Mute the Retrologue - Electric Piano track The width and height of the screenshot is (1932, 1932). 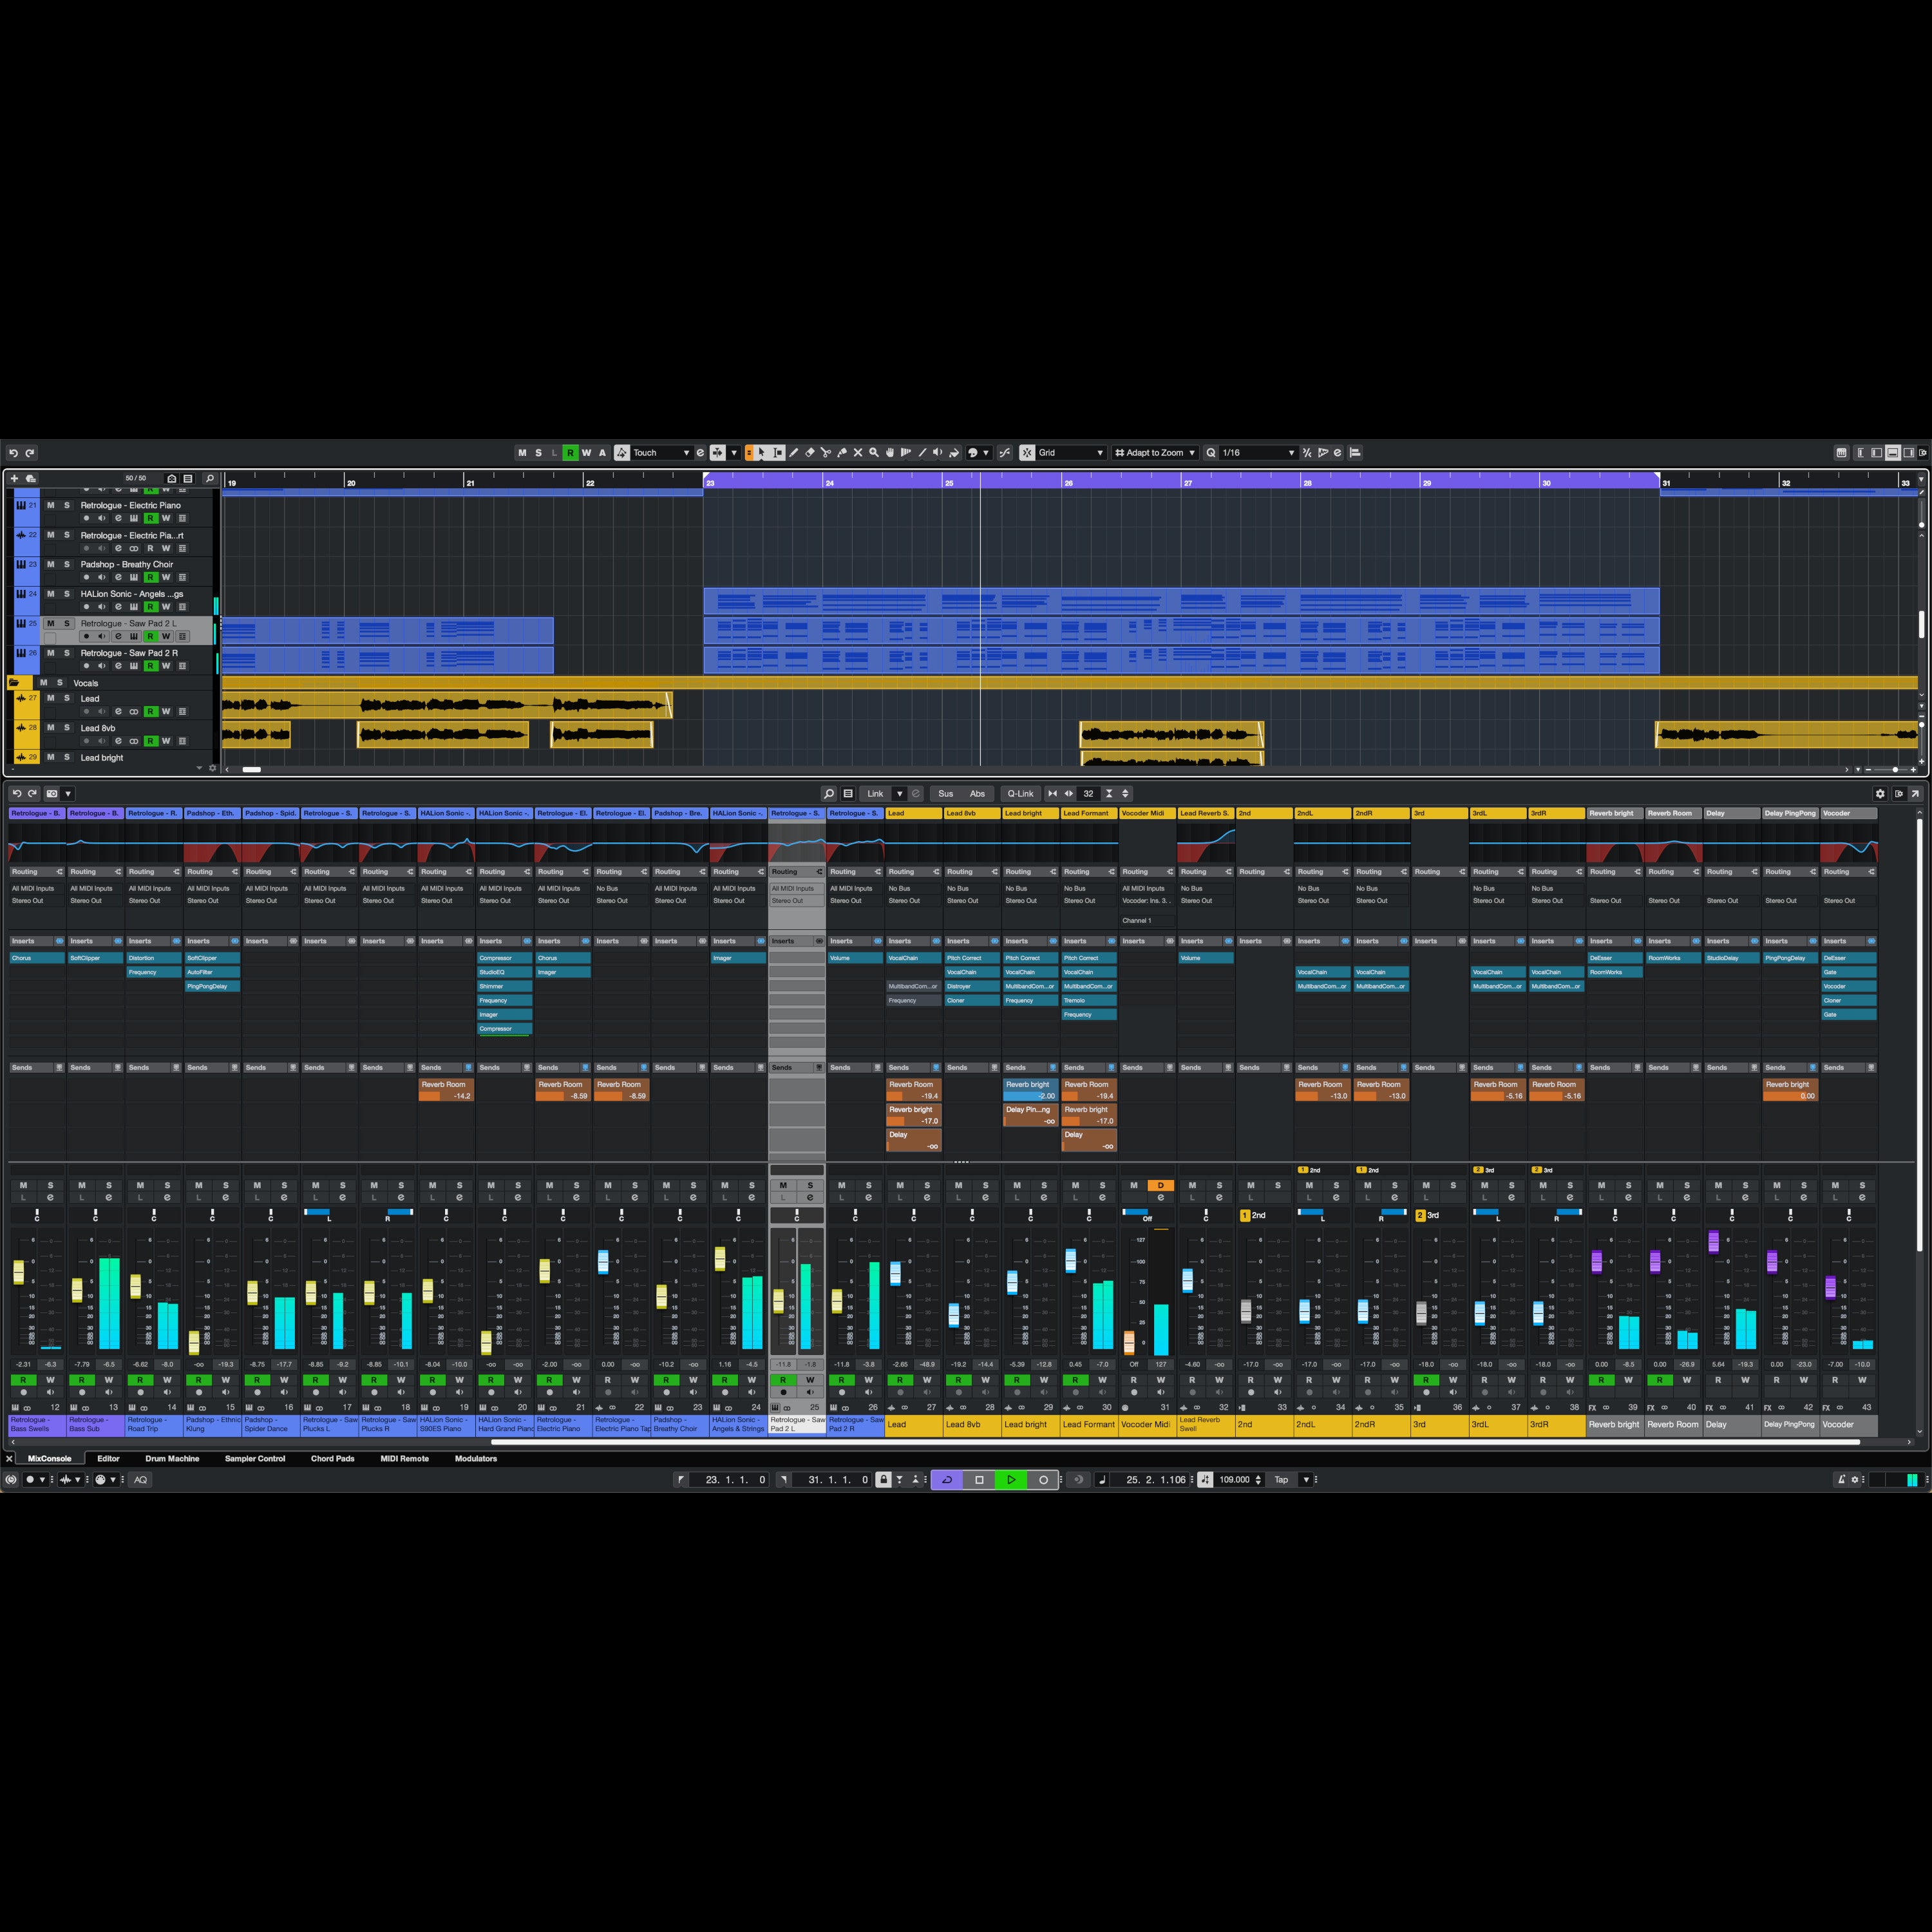(51, 505)
